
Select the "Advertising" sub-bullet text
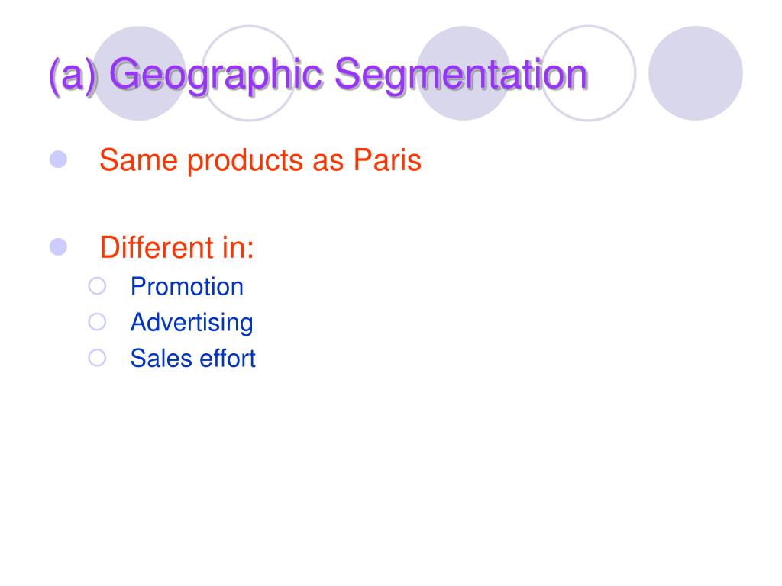[x=191, y=323]
